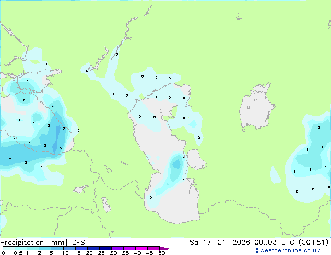The image size is (331, 255).
Task: Click the '(00+51)' forecast offset text
Action: [x=313, y=243]
